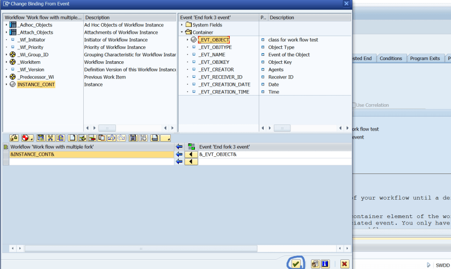
Task: Select _Wf_Initiator in workflow container
Action: tap(31, 40)
